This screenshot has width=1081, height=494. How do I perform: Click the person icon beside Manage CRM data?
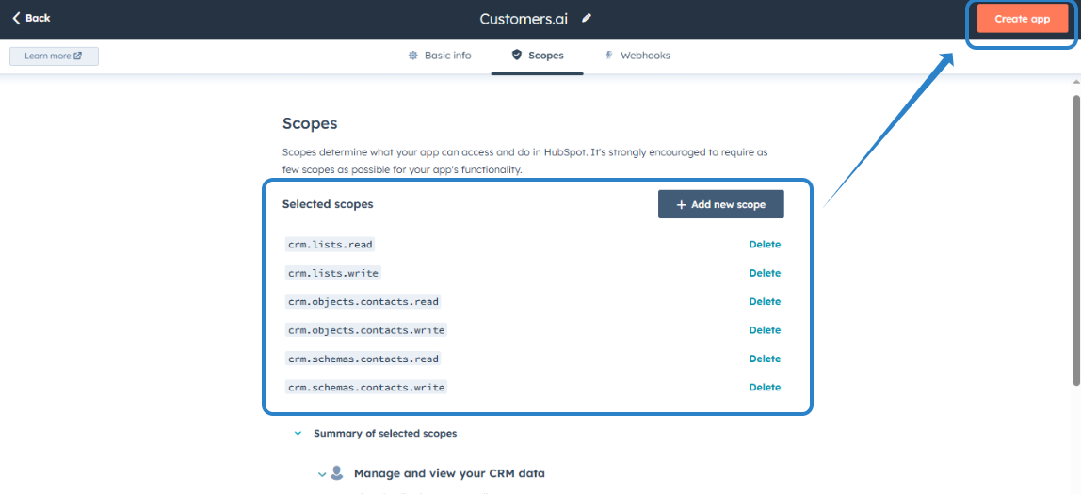point(336,472)
